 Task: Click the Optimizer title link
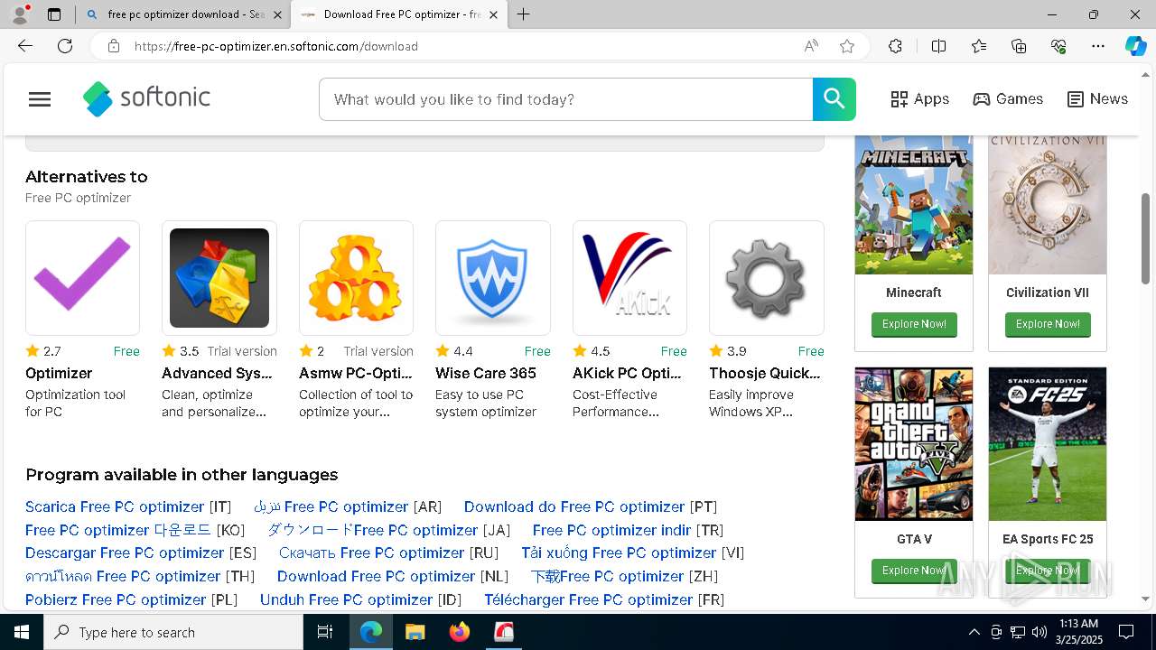point(59,373)
